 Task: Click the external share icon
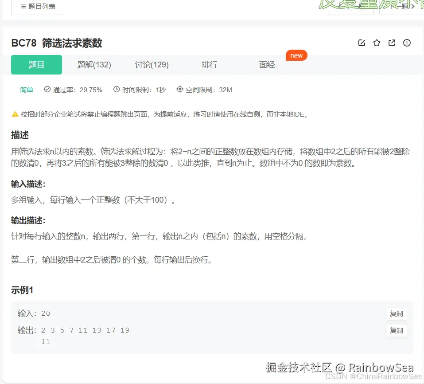[392, 43]
